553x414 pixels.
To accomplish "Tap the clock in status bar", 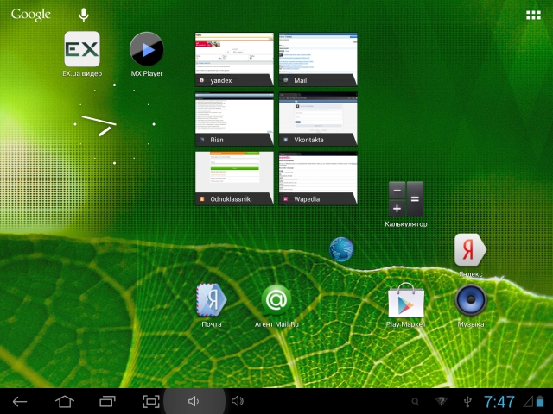I will click(499, 402).
